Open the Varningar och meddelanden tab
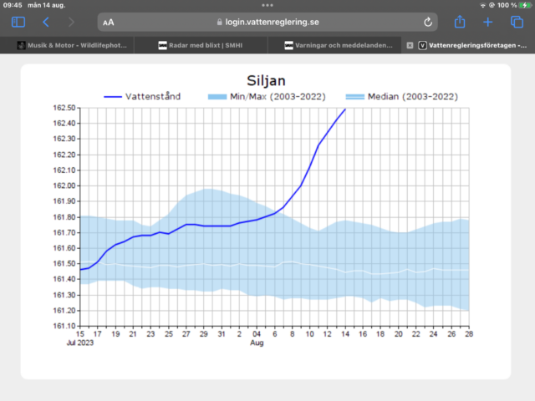The image size is (535, 401). pyautogui.click(x=334, y=45)
